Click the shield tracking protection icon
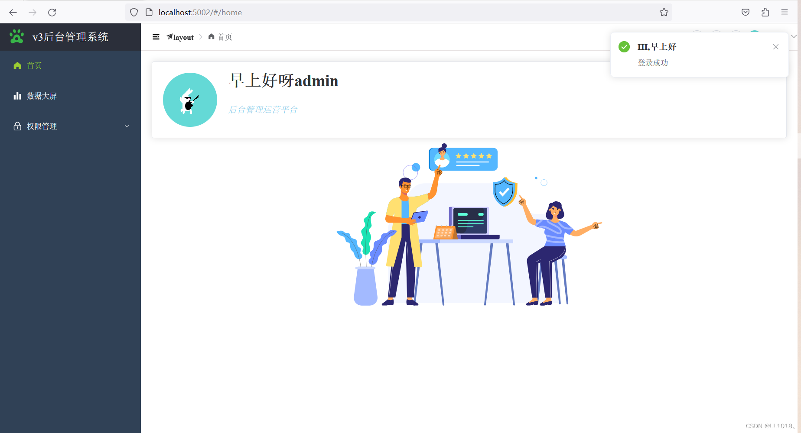This screenshot has width=801, height=433. point(134,13)
